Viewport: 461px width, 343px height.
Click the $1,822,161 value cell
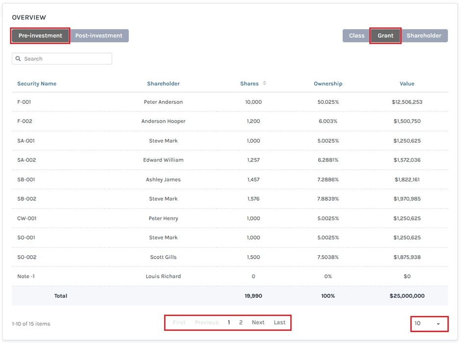click(407, 179)
